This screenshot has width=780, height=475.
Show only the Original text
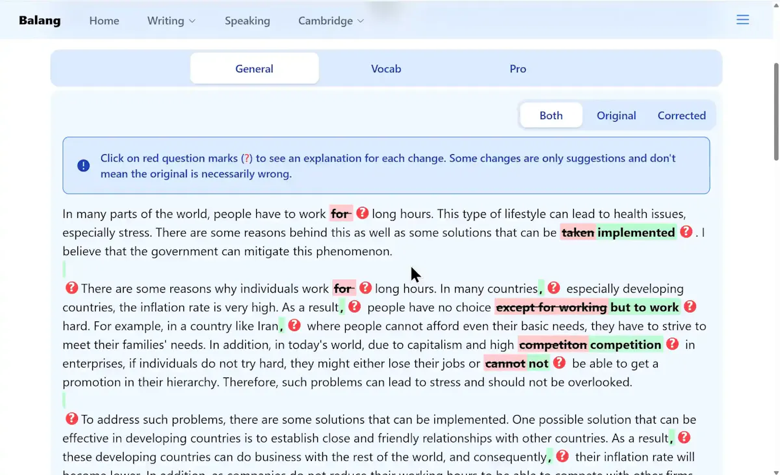[616, 116]
